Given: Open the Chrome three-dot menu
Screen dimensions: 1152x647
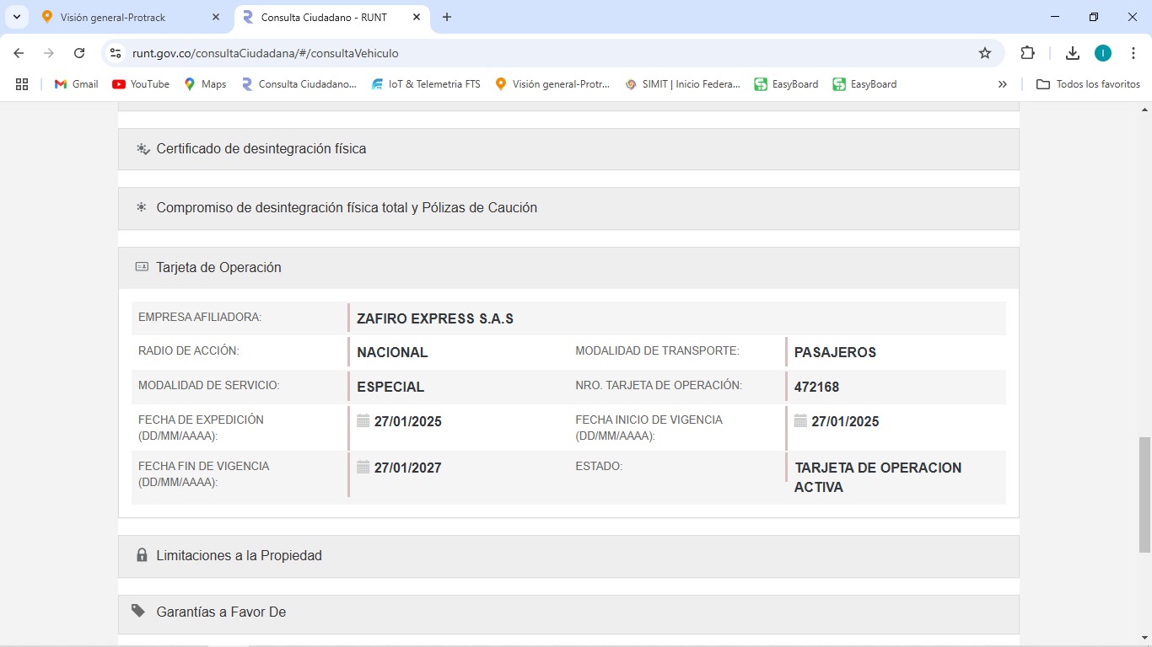Looking at the screenshot, I should coord(1133,53).
